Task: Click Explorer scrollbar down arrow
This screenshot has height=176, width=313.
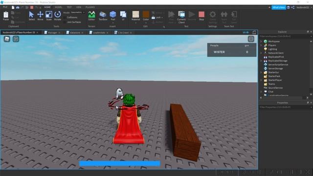Action: click(x=311, y=94)
